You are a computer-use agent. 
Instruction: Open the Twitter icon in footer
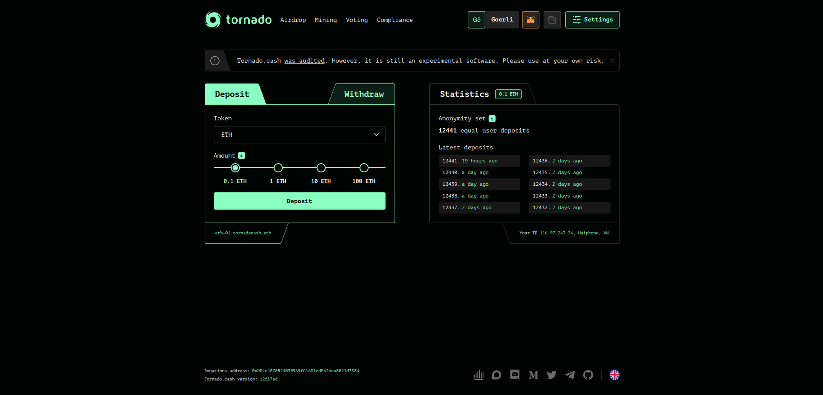coord(551,375)
